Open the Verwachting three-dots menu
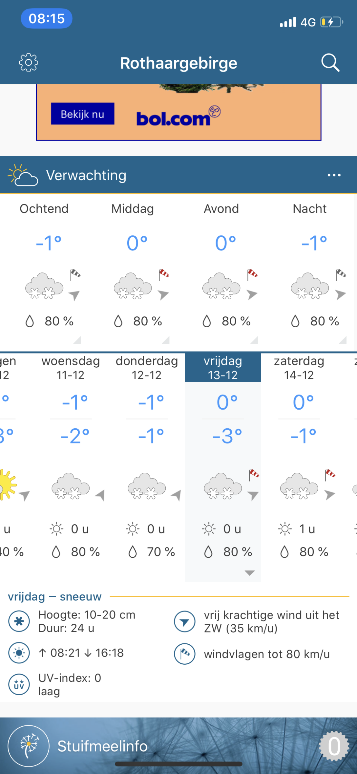 [334, 175]
